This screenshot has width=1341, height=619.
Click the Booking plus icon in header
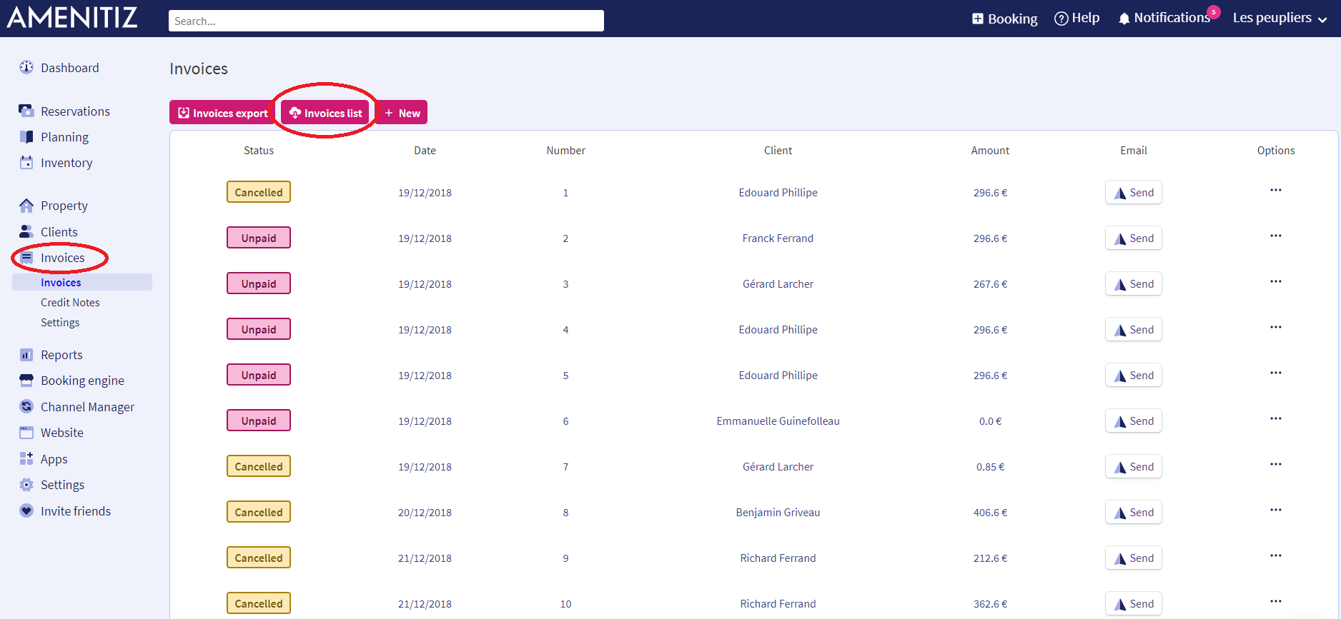(978, 19)
